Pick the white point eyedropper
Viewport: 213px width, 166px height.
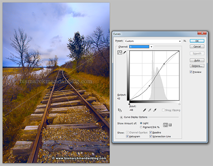tap(155, 110)
